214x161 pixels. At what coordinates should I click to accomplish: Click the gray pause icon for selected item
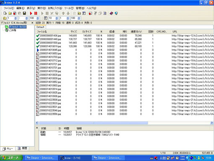47,13
